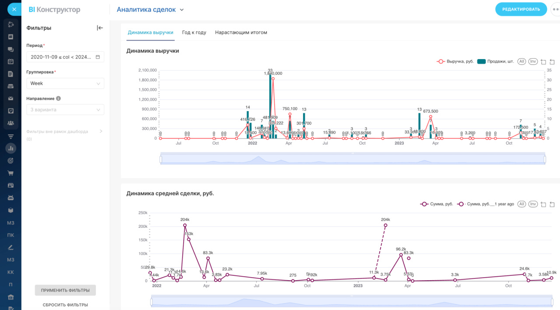The image size is (560, 310).
Task: Open the people group icon in sidebar
Action: (10, 123)
